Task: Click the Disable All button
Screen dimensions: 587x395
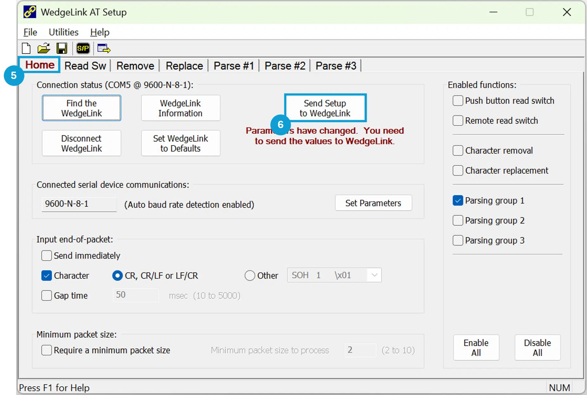Action: [538, 347]
